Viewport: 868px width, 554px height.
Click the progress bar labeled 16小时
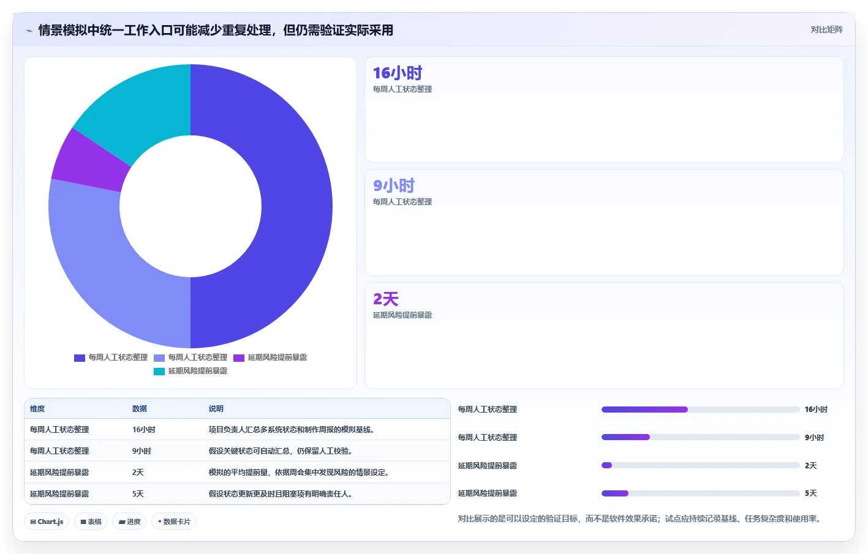point(701,410)
